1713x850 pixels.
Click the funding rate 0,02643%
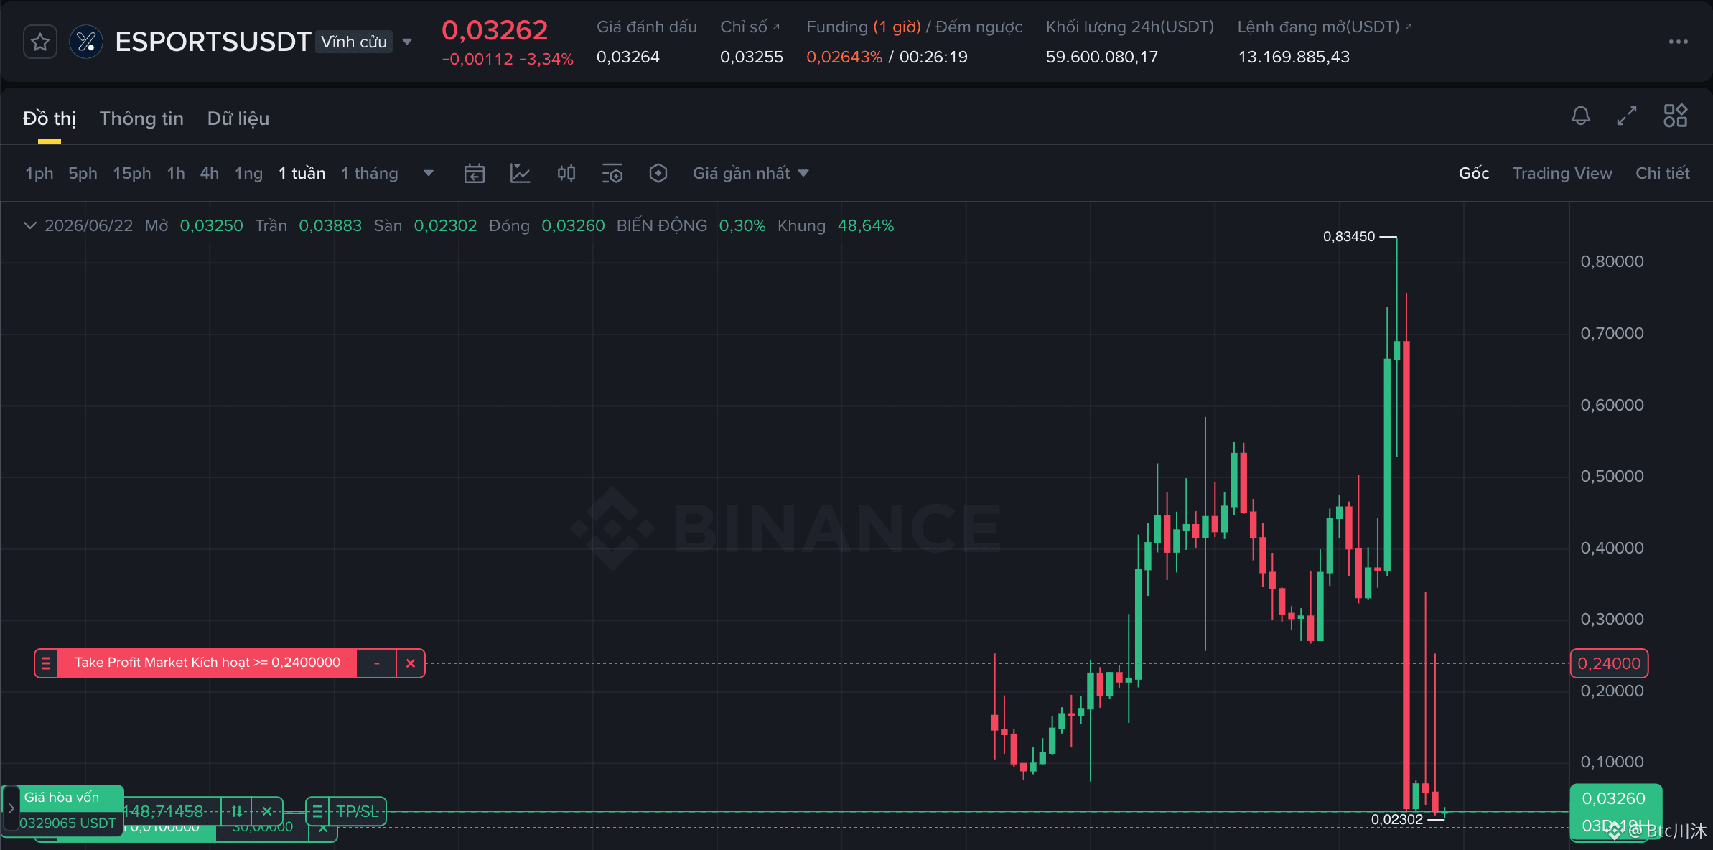[x=844, y=57]
